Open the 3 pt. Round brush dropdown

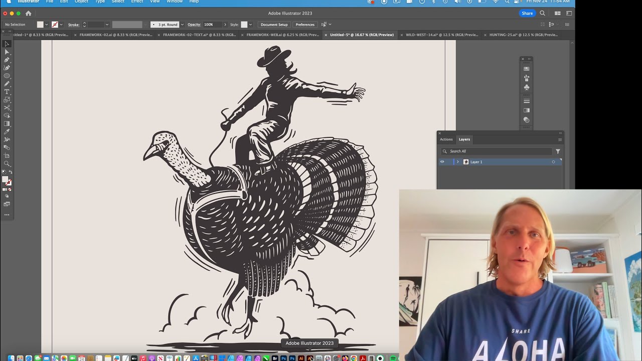point(182,25)
